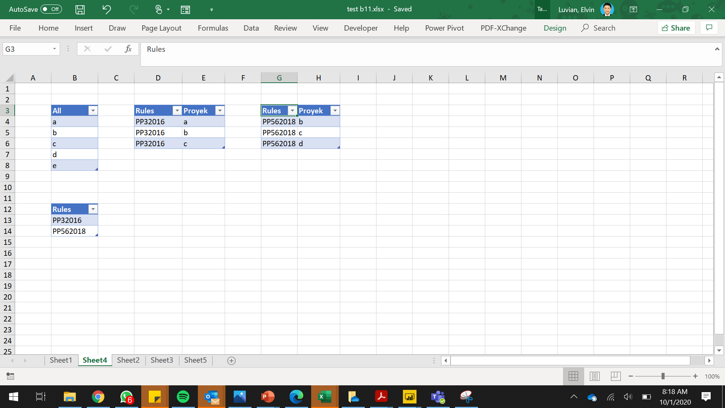Open Microsoft Teams from taskbar
This screenshot has height=408, width=725.
pos(438,397)
